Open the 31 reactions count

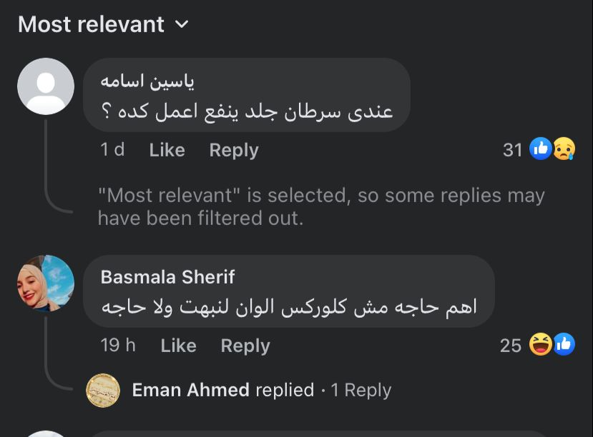click(513, 150)
